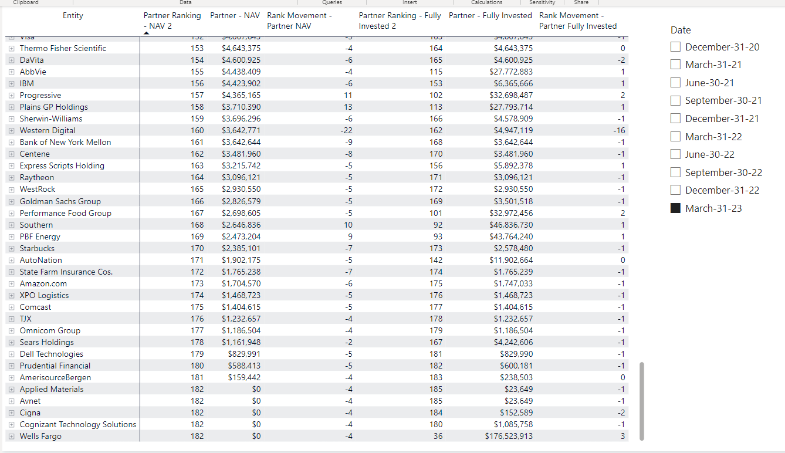
Task: Expand the Centene row
Action: click(x=11, y=154)
